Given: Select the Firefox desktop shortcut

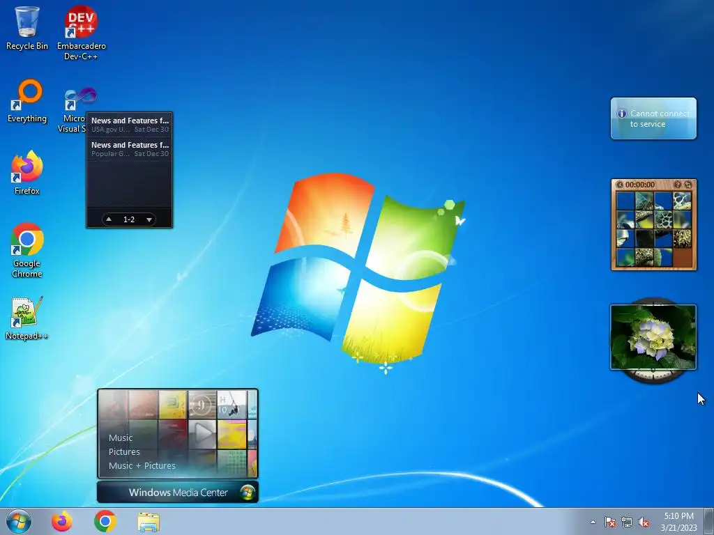Looking at the screenshot, I should click(27, 173).
